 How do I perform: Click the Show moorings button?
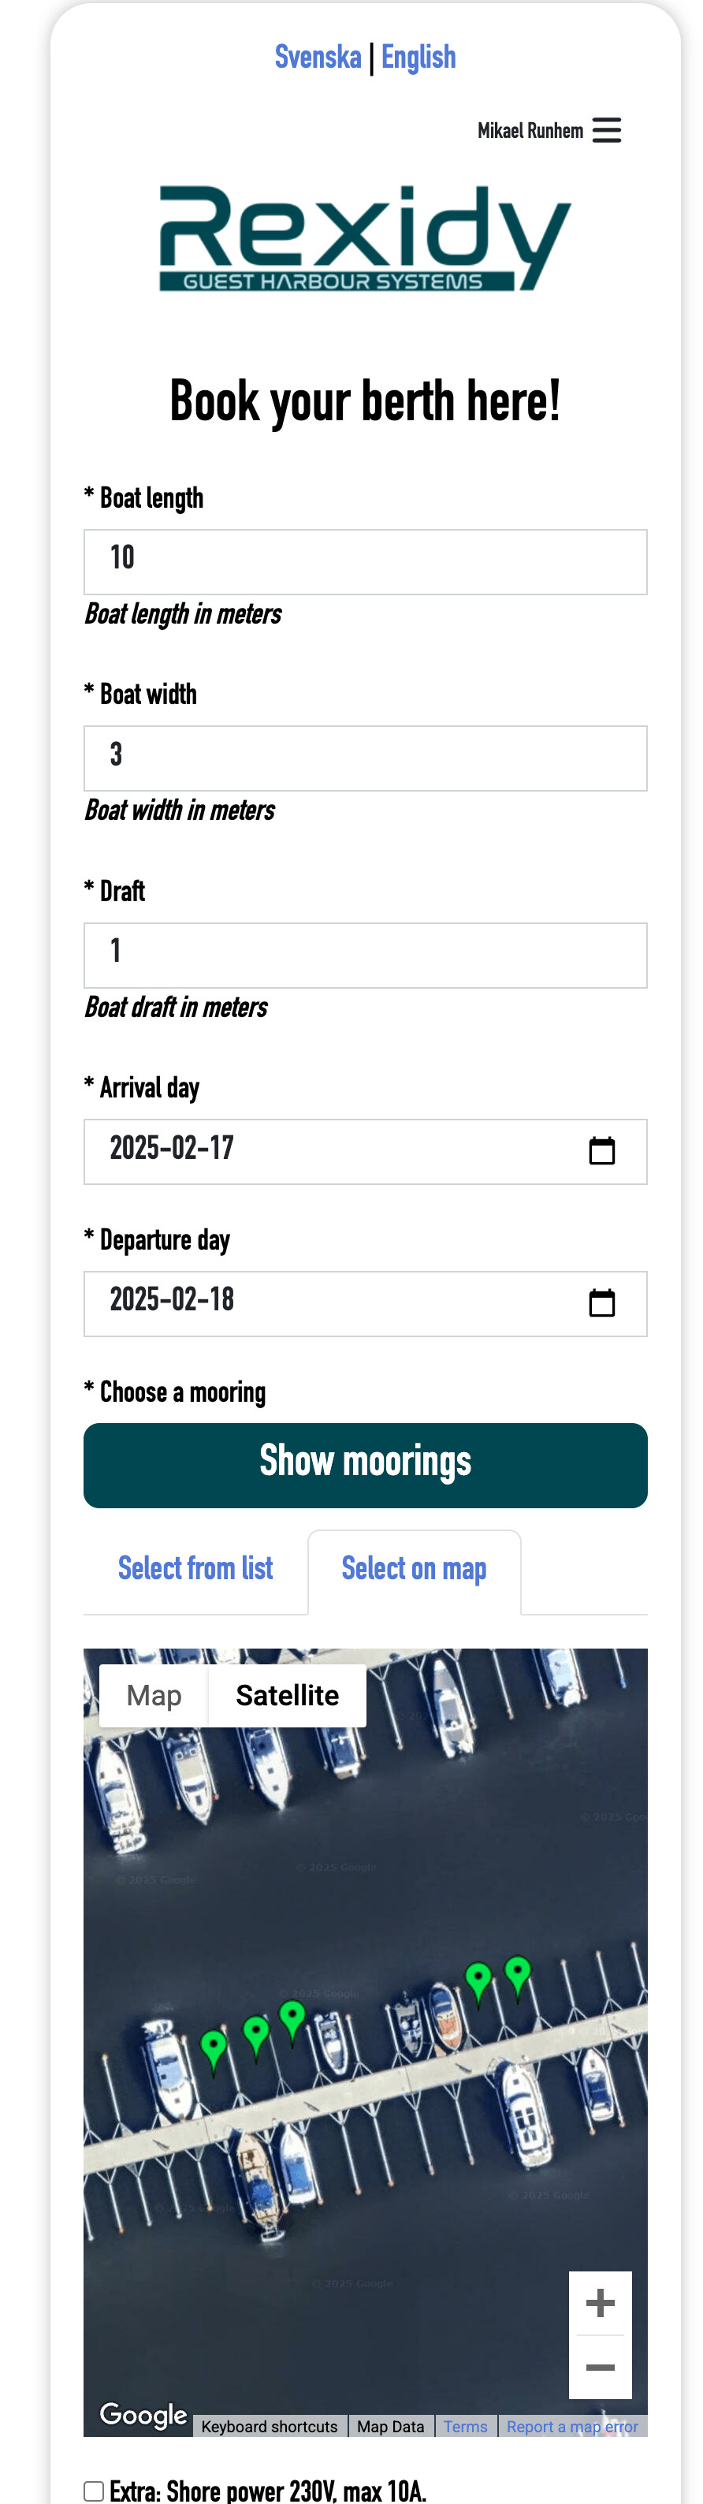point(366,1465)
